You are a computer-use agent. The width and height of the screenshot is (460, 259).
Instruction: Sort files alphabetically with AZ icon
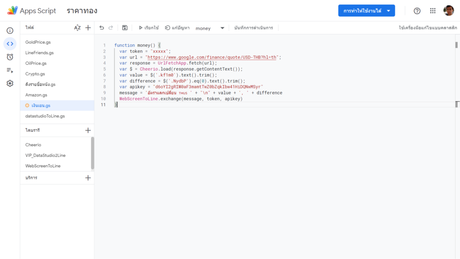(x=77, y=27)
